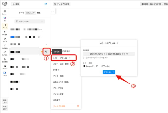Open the レポート sidebar item

[x=5, y=67]
